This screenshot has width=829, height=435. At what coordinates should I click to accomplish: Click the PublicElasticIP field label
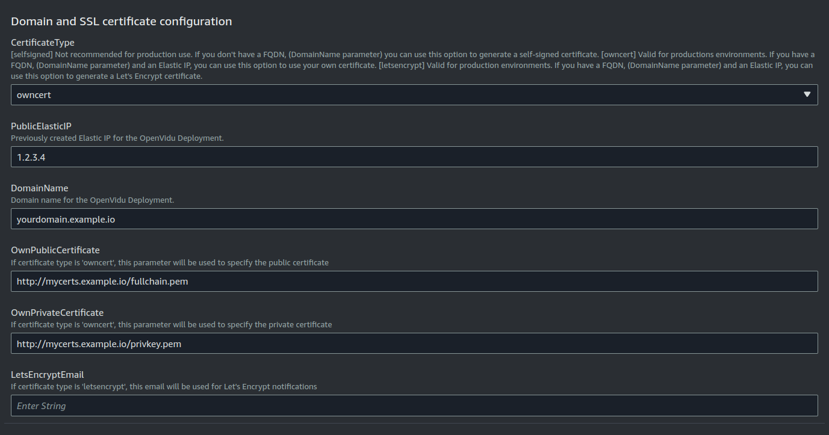[41, 126]
